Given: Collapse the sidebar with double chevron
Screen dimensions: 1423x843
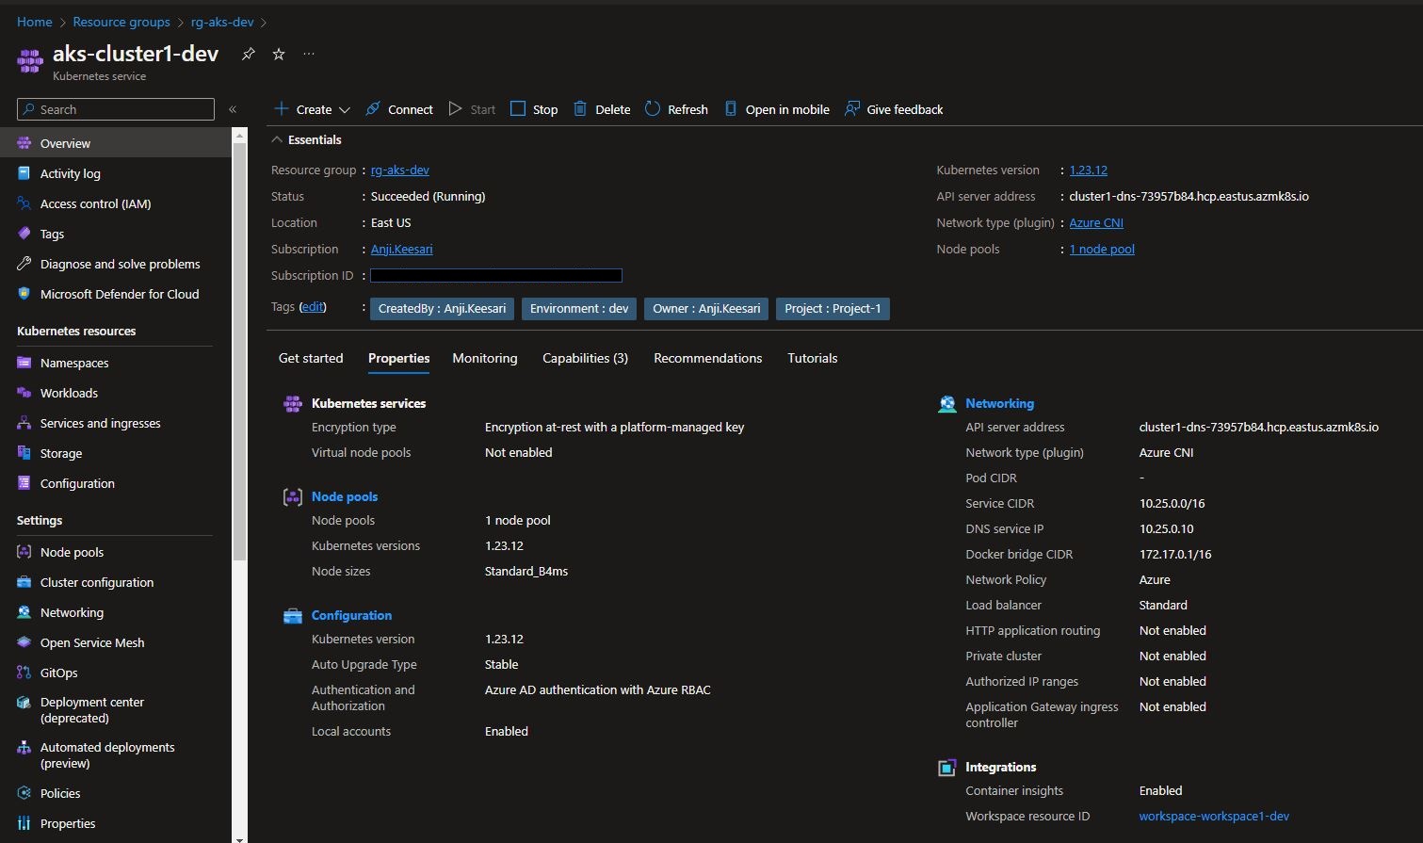Looking at the screenshot, I should (x=233, y=109).
